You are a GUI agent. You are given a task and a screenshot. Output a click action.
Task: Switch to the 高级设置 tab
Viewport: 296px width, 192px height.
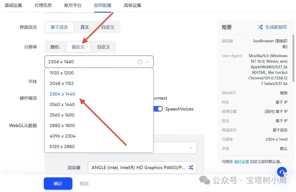click(132, 5)
